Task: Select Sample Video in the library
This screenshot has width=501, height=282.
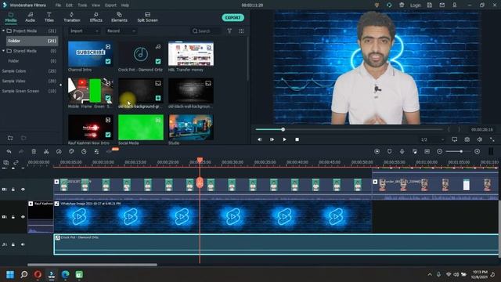Action: [13, 81]
